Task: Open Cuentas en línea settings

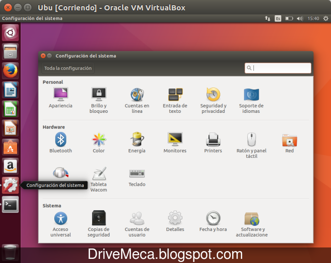Action: pyautogui.click(x=137, y=100)
